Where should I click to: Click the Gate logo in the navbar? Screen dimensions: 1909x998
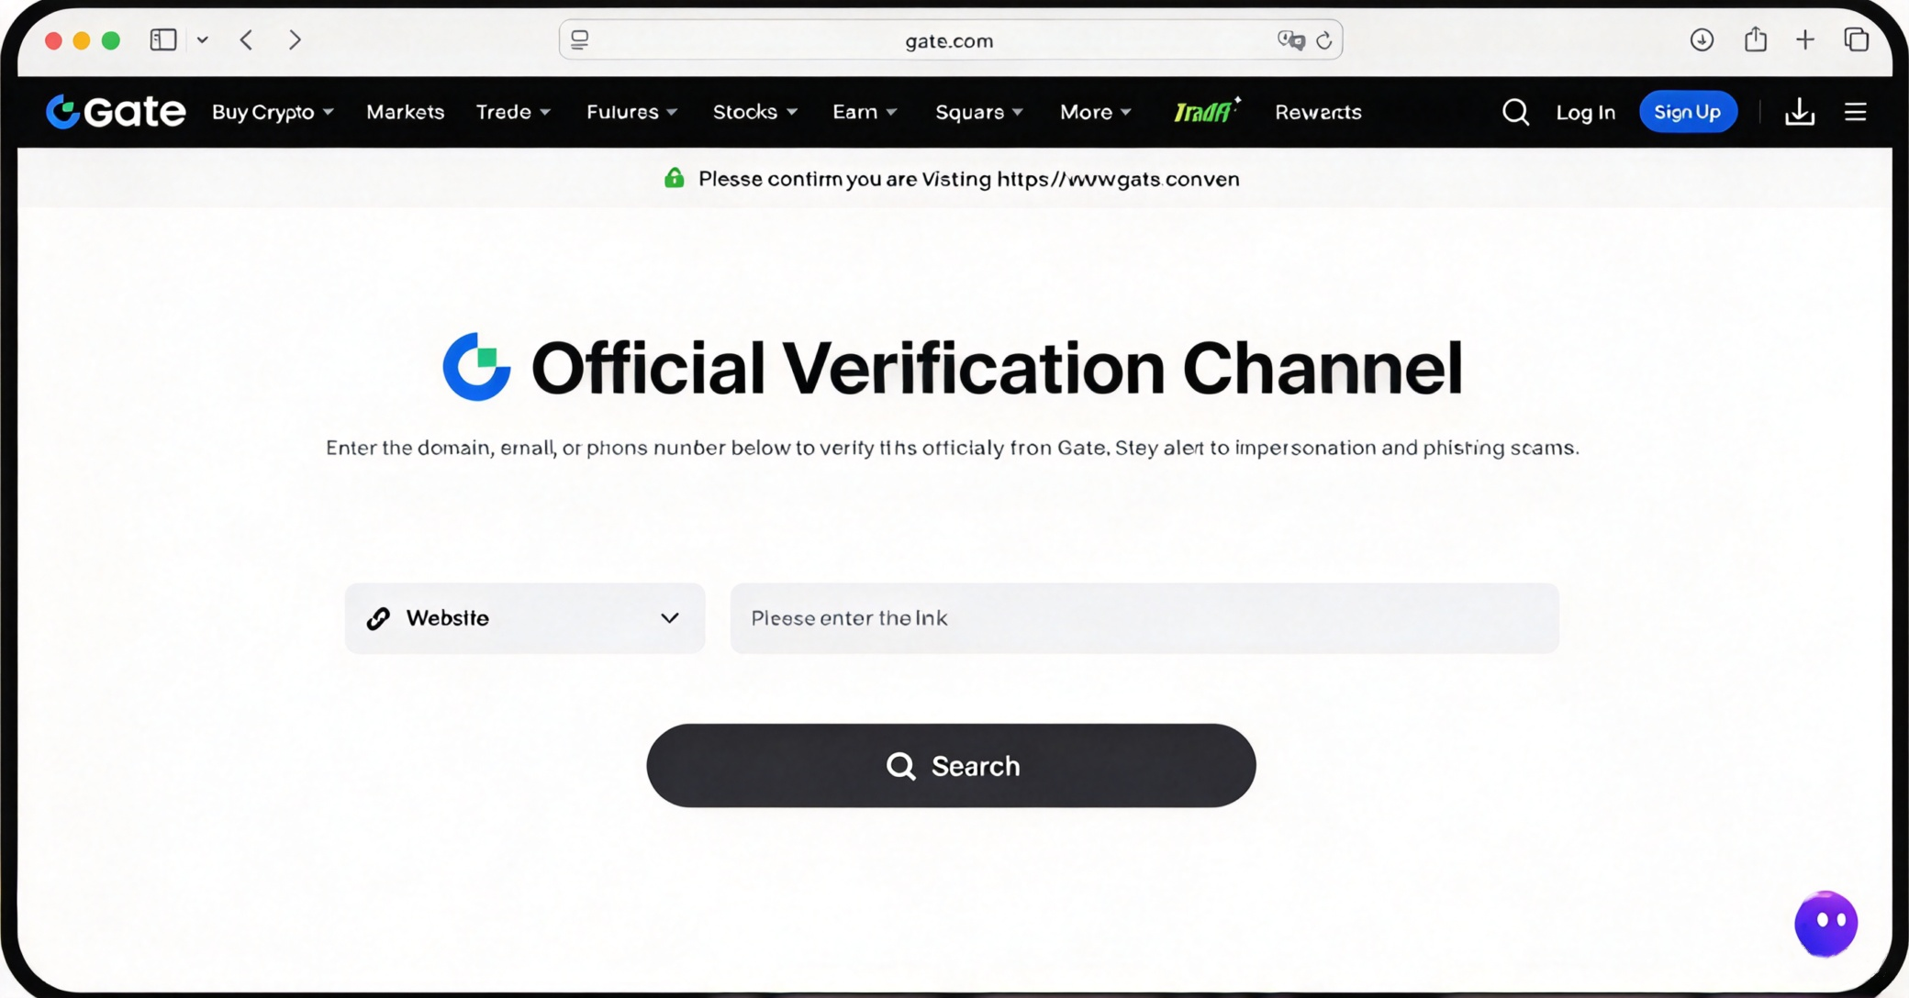pos(116,112)
